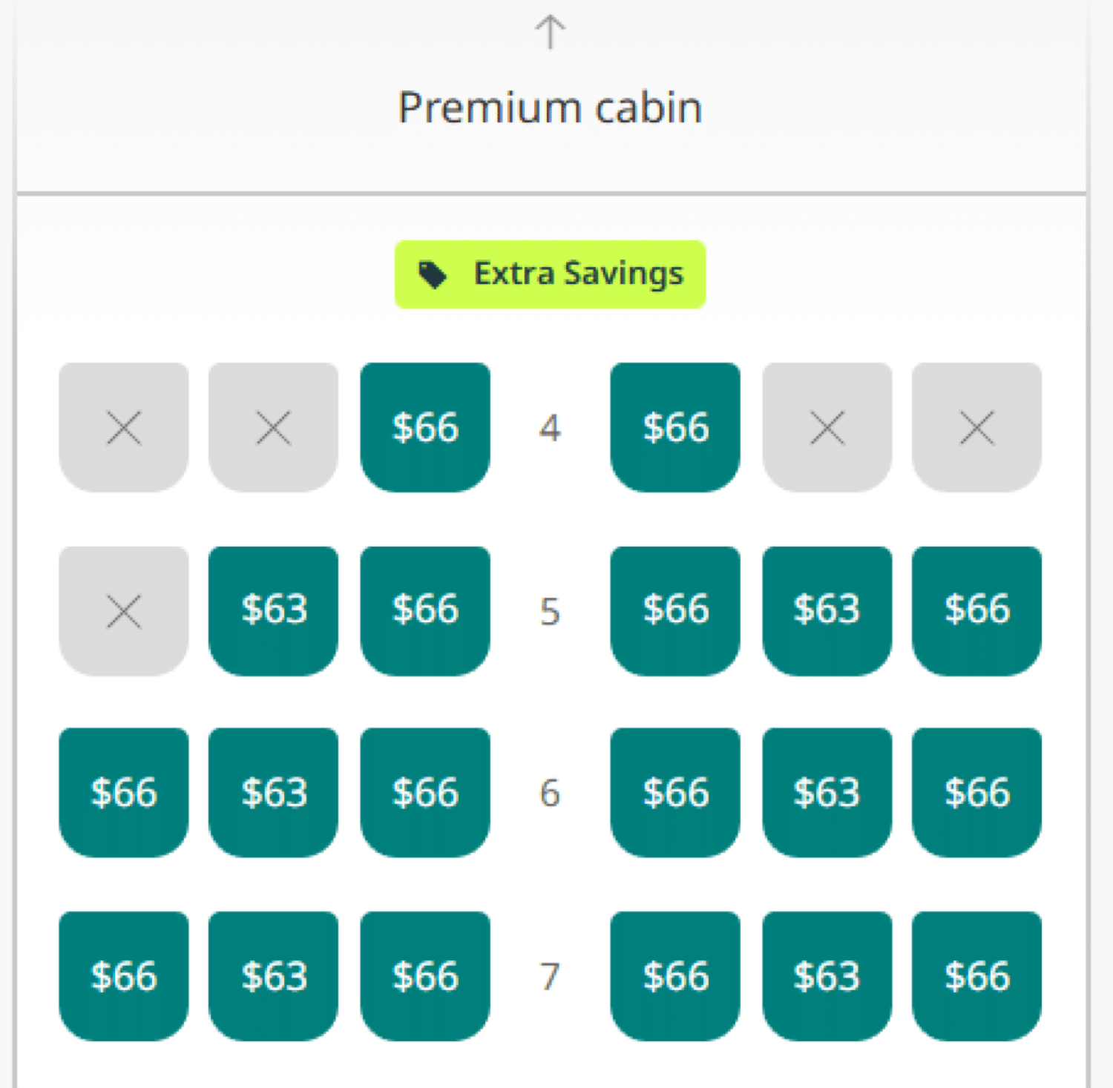This screenshot has width=1113, height=1088.
Task: Click the Premium cabin heading
Action: coord(550,108)
